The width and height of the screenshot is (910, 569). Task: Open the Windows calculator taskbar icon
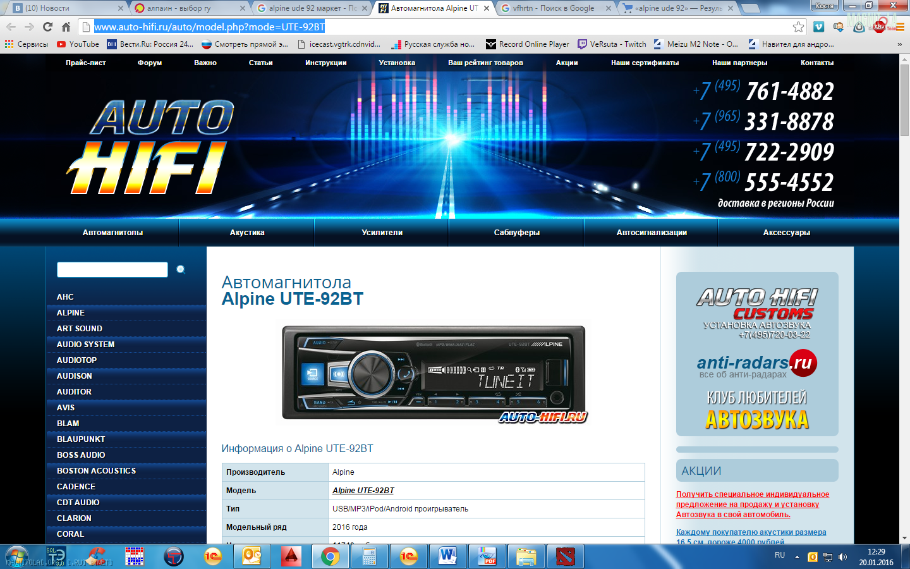coord(369,556)
